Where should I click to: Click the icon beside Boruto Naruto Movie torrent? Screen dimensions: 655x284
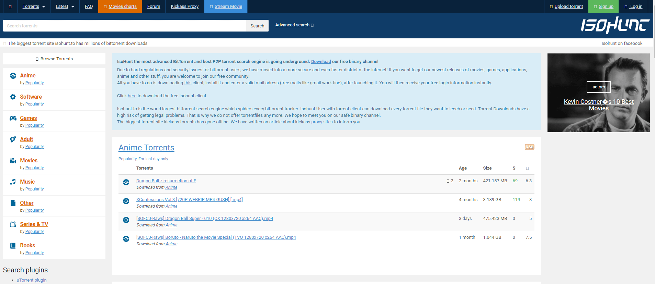coord(126,239)
